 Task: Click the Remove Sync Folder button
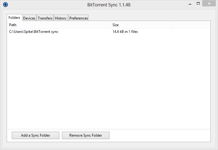pyautogui.click(x=86, y=135)
